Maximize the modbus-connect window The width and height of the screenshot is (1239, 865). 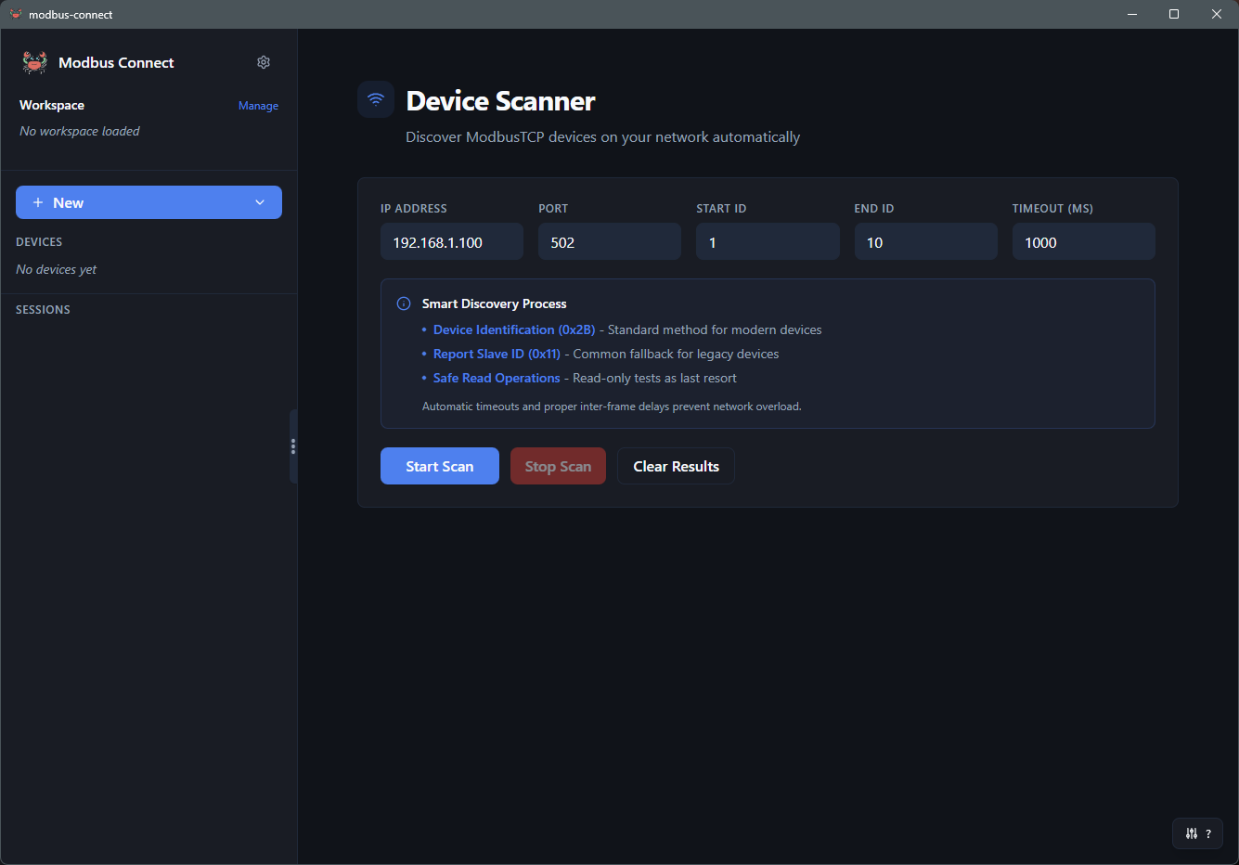pyautogui.click(x=1173, y=14)
